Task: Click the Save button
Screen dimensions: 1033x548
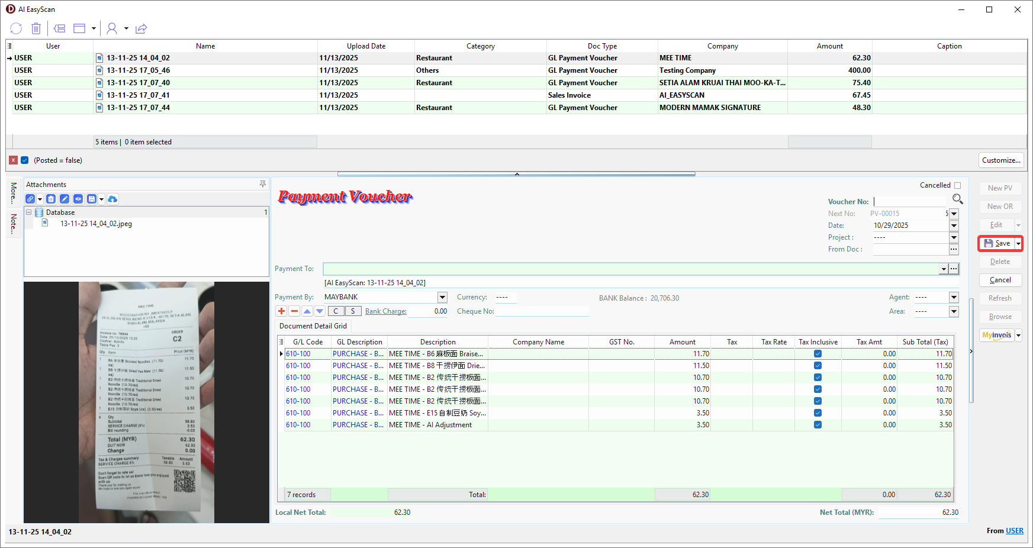Action: coord(997,243)
